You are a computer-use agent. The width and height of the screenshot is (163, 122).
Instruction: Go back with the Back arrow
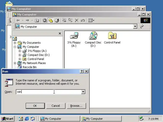coord(18,20)
